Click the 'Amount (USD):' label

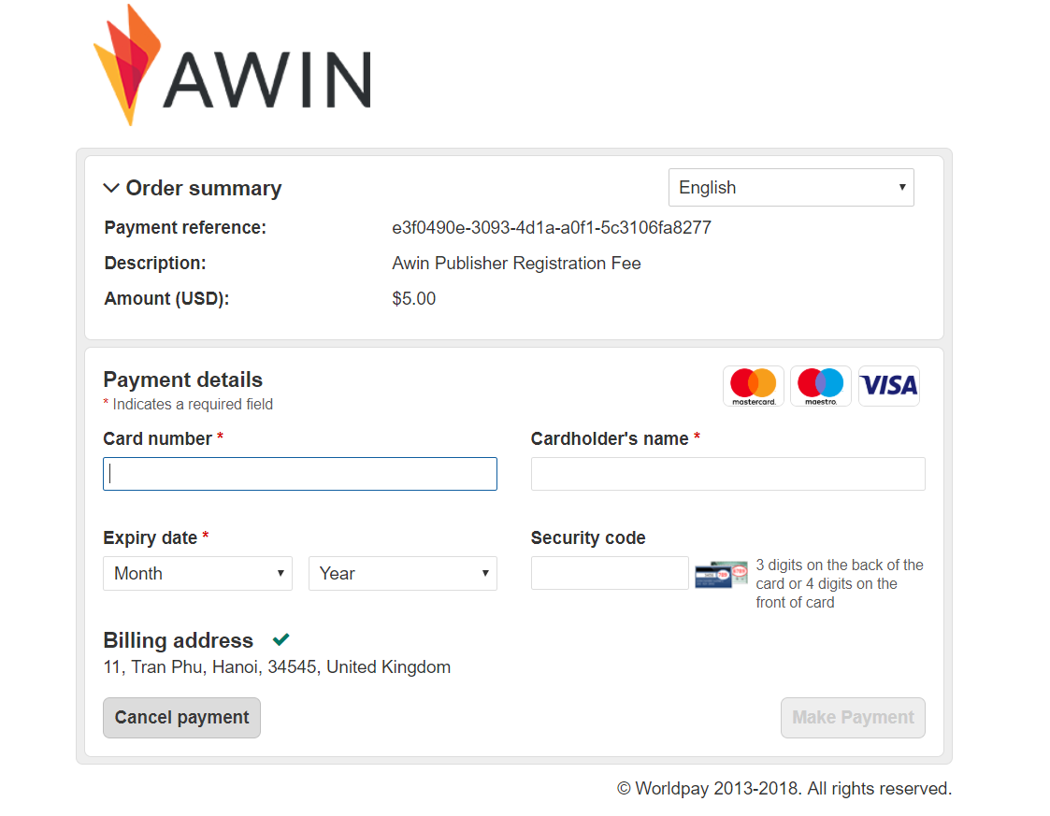166,298
